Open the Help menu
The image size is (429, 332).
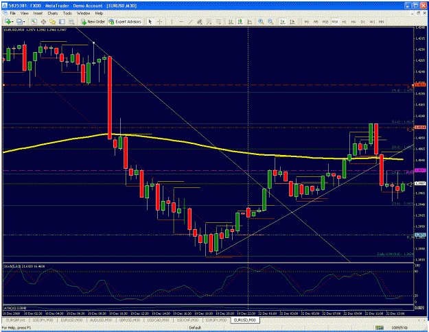pos(99,13)
